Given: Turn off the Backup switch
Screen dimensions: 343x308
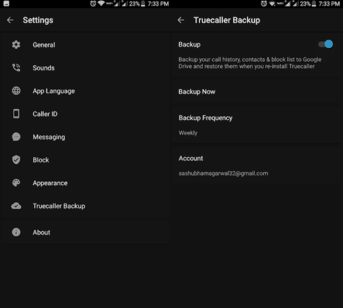Looking at the screenshot, I should pyautogui.click(x=325, y=45).
